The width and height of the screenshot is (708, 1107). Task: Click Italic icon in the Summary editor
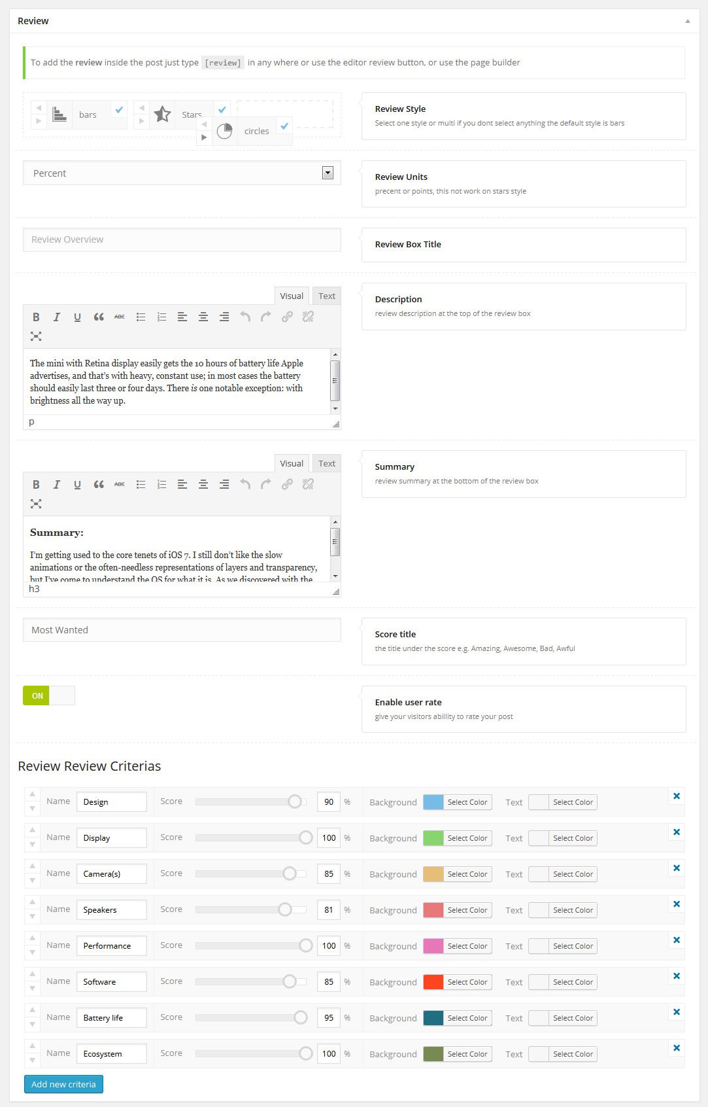(57, 485)
